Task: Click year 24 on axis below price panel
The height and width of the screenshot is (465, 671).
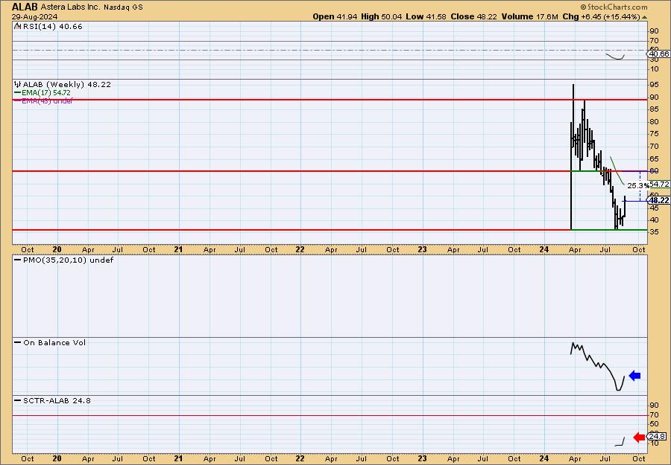Action: (x=544, y=249)
